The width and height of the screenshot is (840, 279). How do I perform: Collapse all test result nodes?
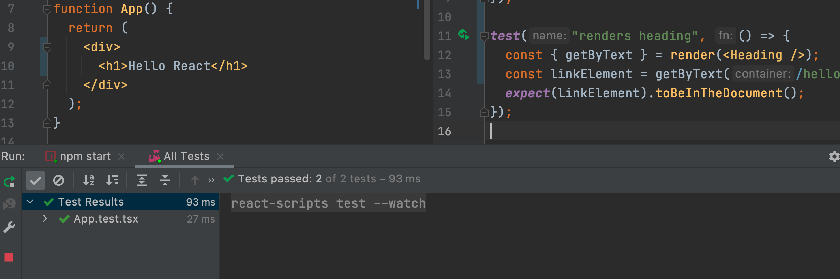[x=165, y=180]
